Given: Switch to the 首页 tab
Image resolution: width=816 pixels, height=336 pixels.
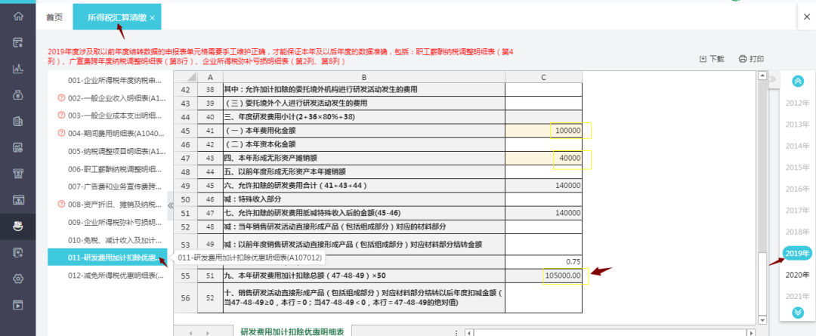Looking at the screenshot, I should coord(54,17).
